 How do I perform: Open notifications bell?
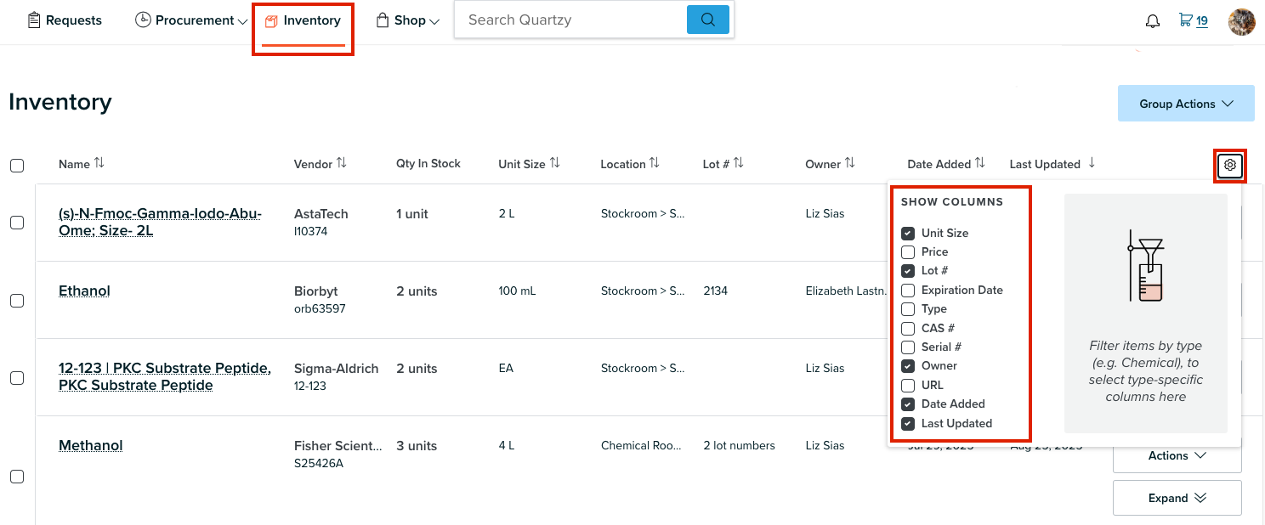tap(1153, 21)
